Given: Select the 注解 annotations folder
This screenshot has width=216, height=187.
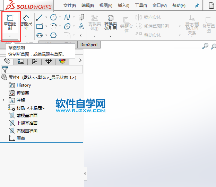Looking at the screenshot, I should (17, 100).
